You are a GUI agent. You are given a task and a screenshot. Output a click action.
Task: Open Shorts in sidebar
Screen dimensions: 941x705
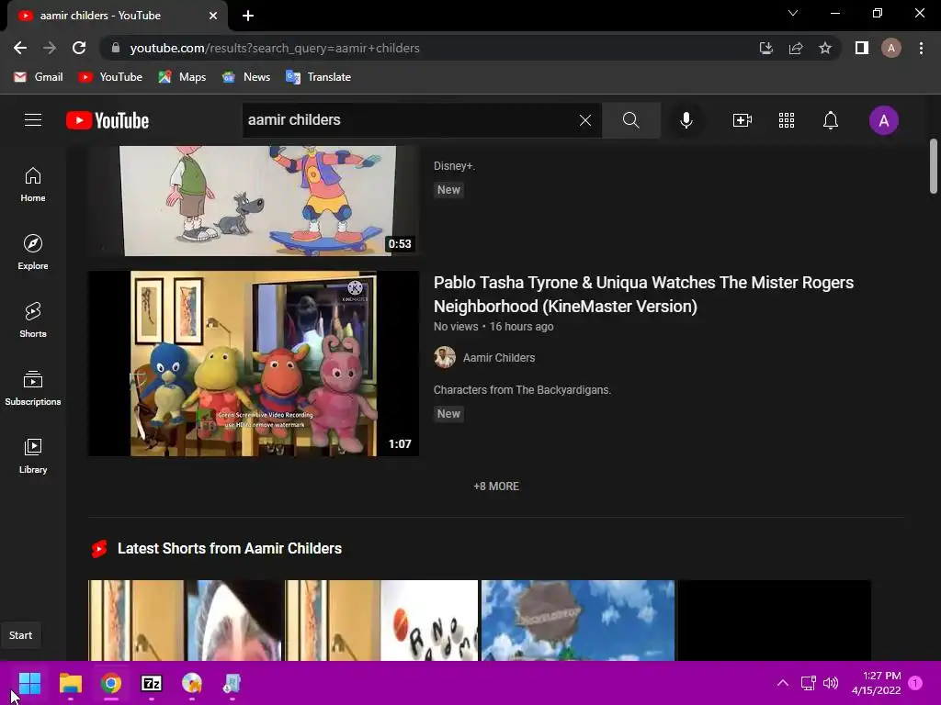coord(33,320)
